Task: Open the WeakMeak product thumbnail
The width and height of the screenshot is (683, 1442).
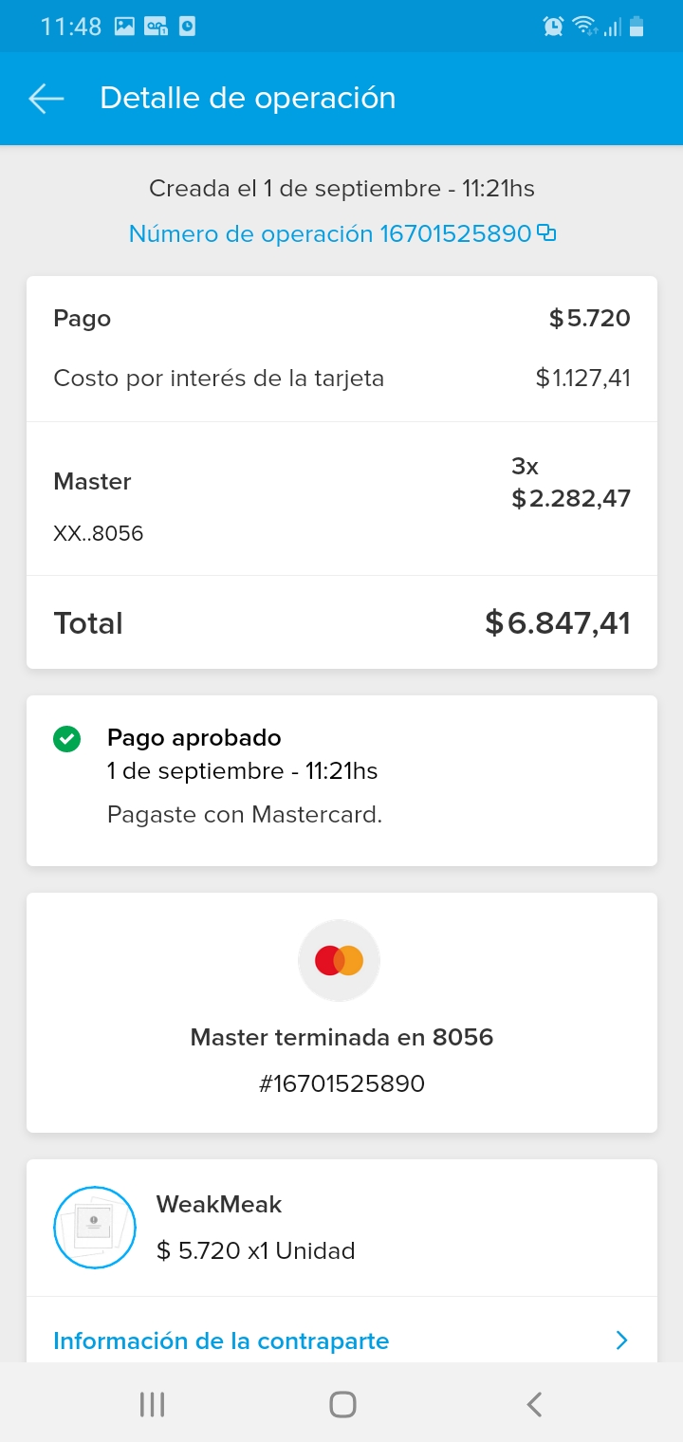Action: click(x=95, y=1228)
